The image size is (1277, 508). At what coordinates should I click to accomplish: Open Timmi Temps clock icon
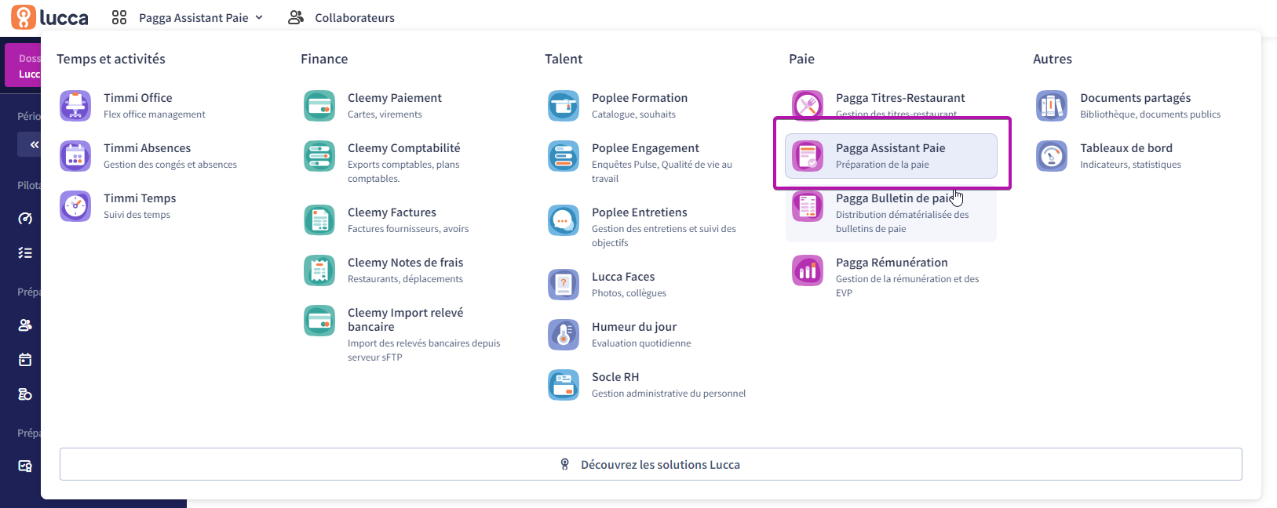click(x=75, y=206)
